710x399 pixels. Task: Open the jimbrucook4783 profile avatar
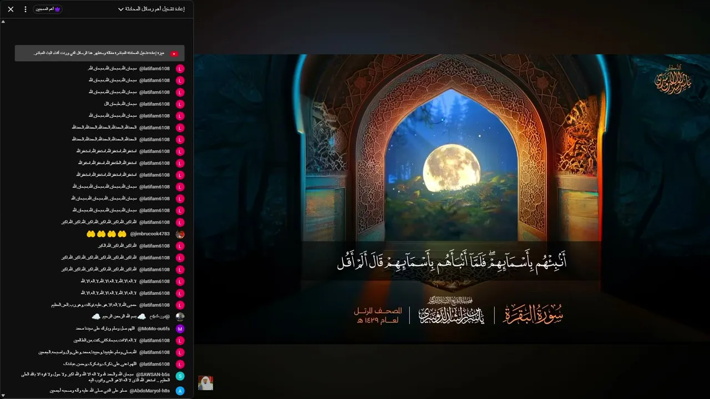point(180,234)
